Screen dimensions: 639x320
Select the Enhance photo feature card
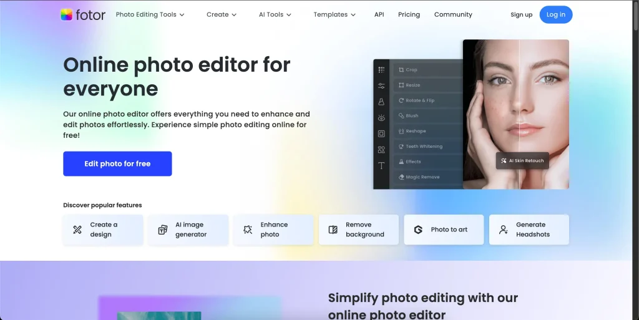(x=273, y=230)
